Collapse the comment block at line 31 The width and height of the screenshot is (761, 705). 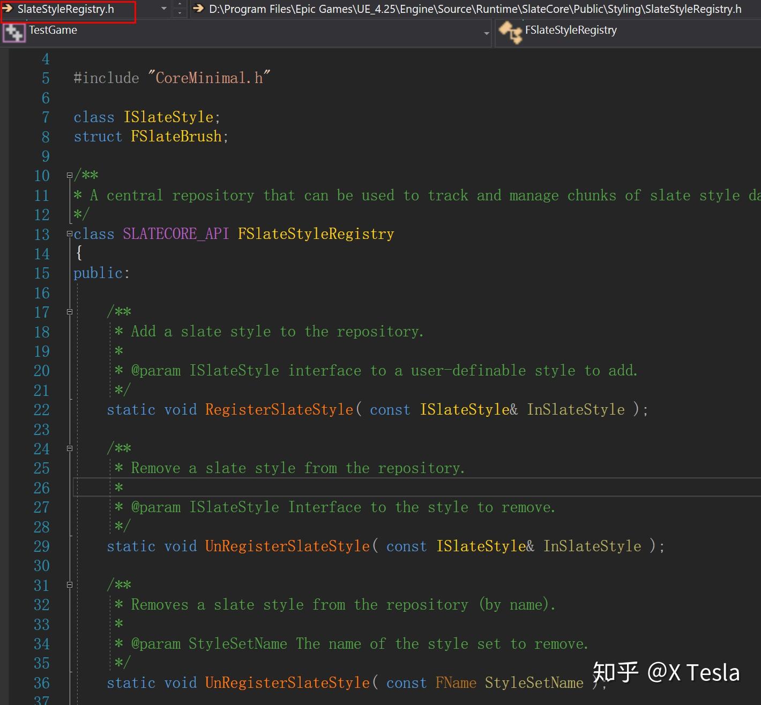[x=70, y=585]
